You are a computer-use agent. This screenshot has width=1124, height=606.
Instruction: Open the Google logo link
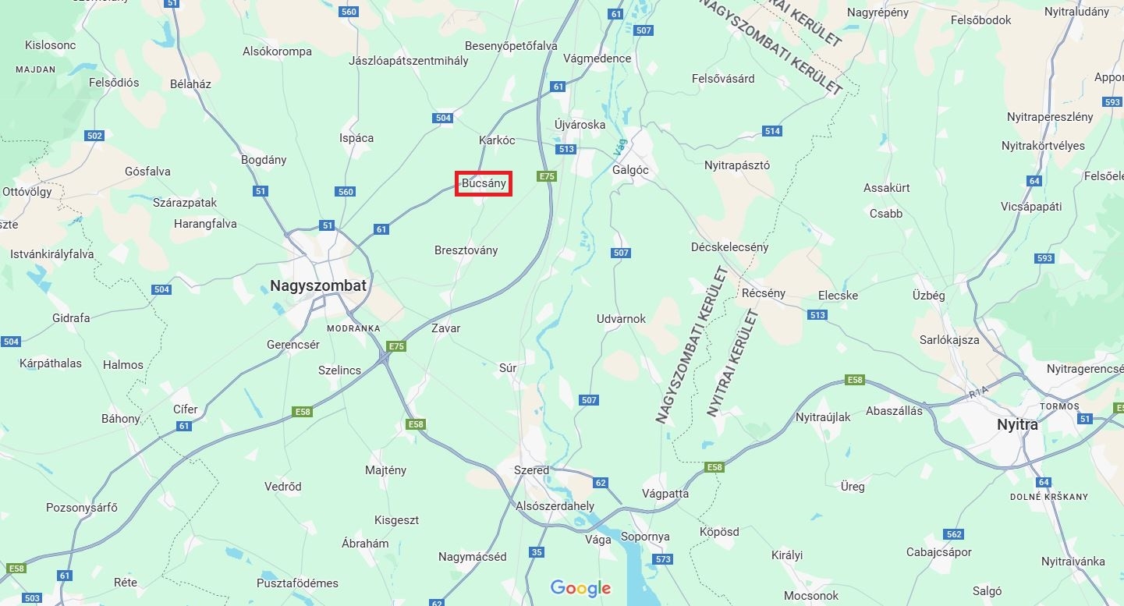580,588
